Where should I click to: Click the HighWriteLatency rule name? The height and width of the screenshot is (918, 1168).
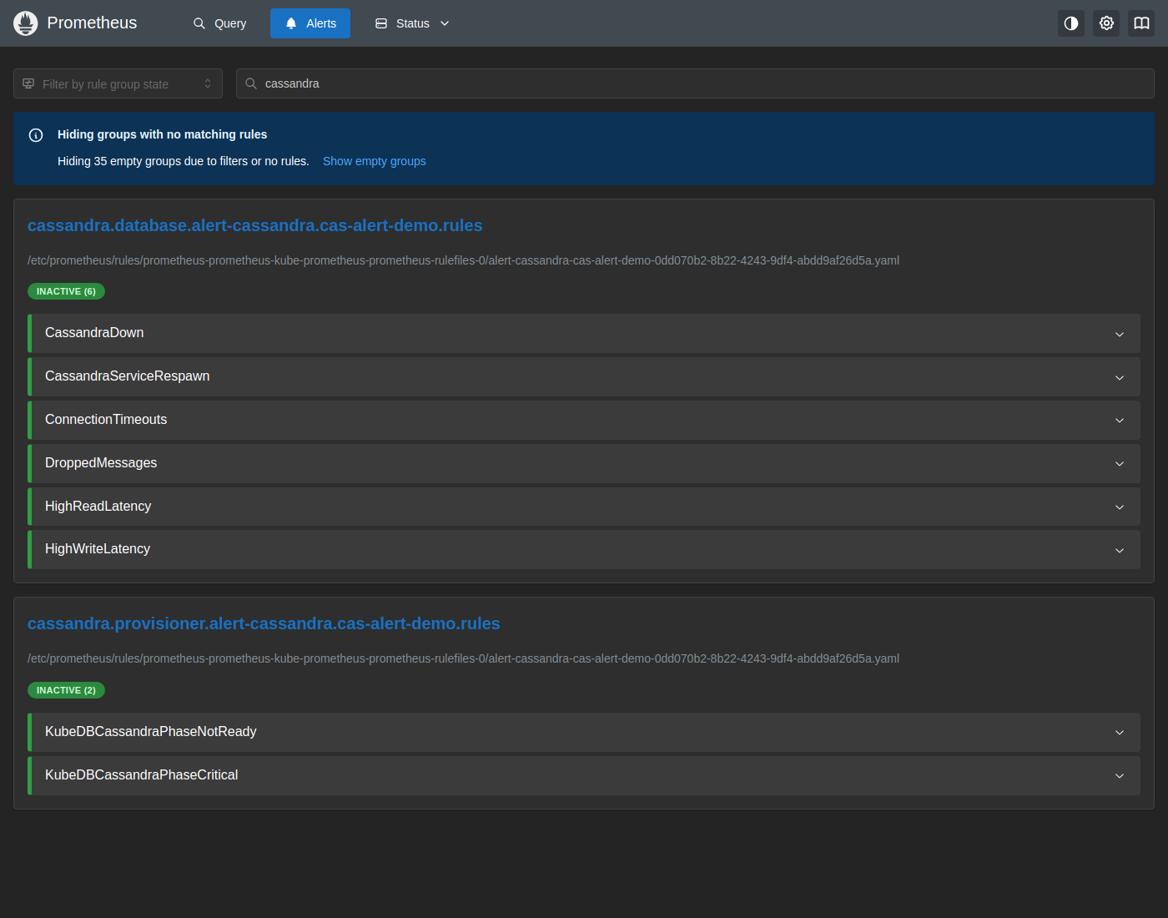(x=98, y=549)
